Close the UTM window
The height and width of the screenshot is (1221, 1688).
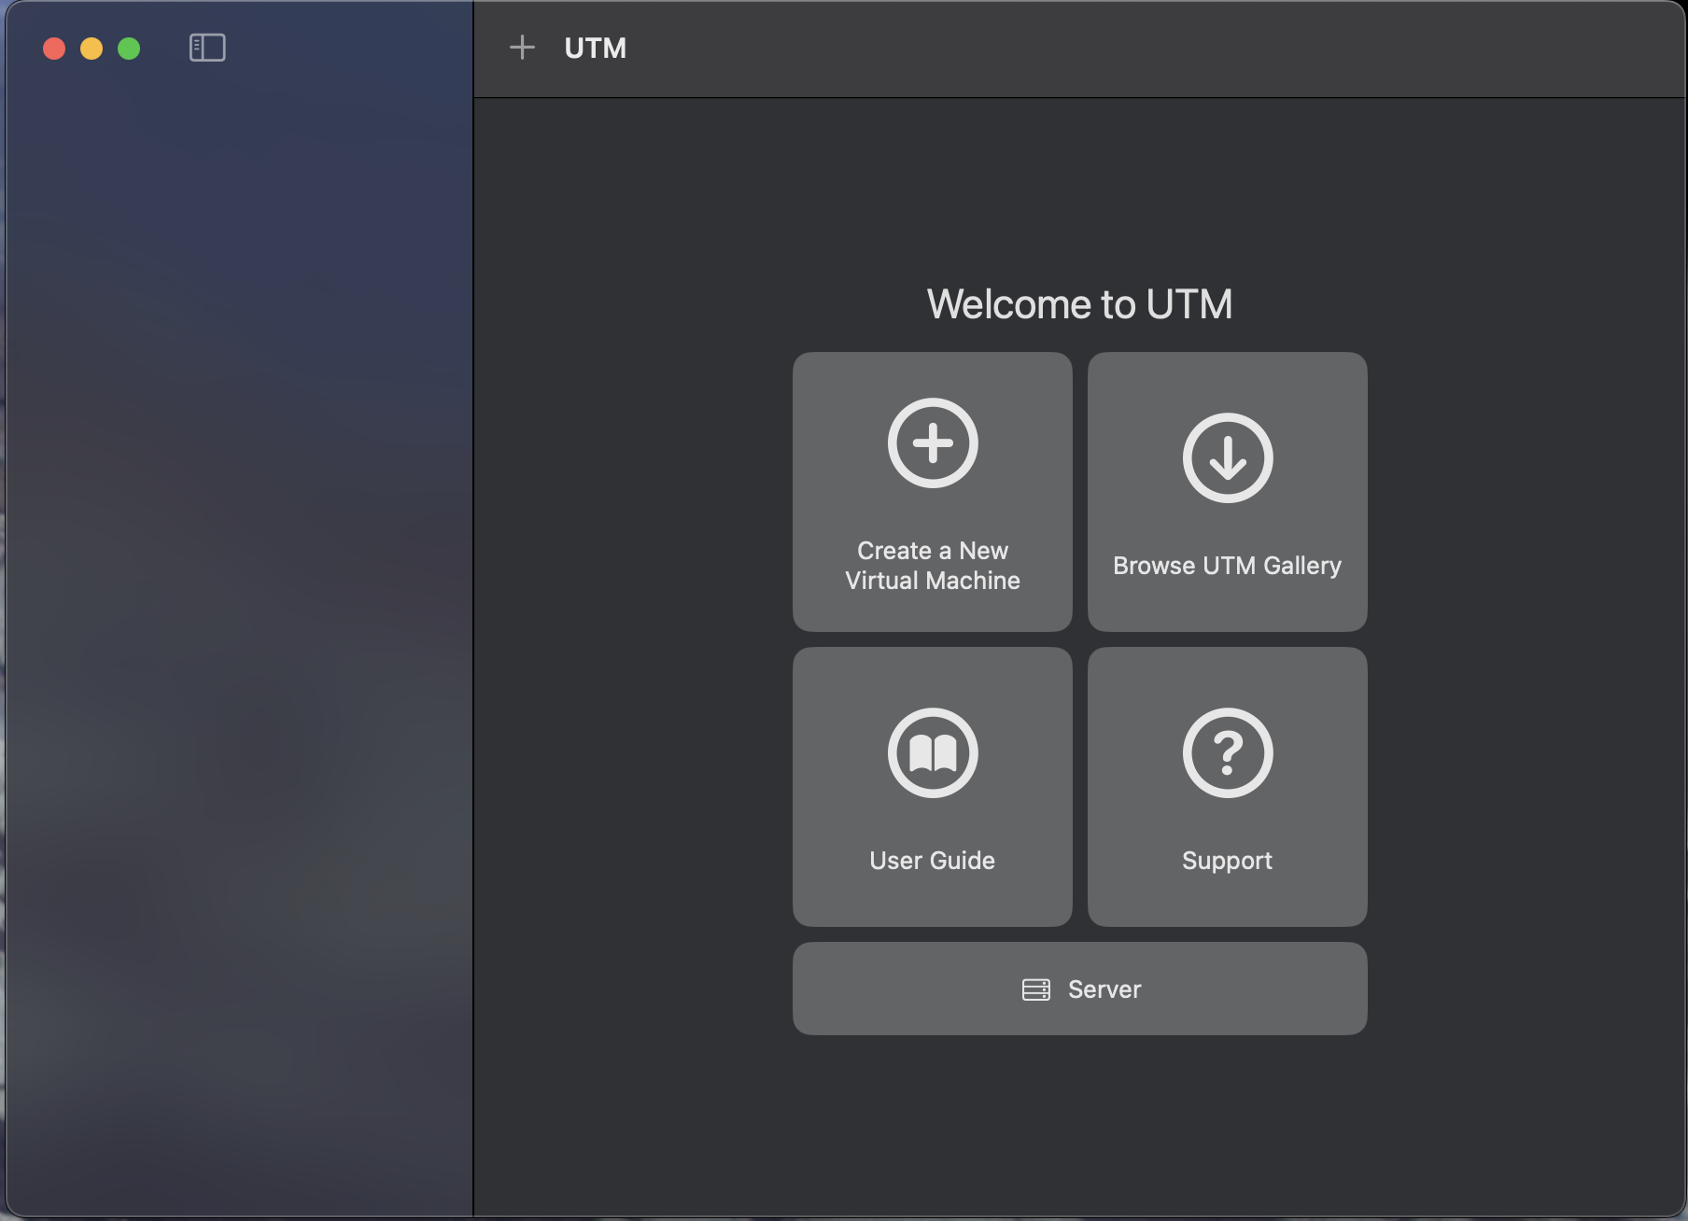coord(53,48)
